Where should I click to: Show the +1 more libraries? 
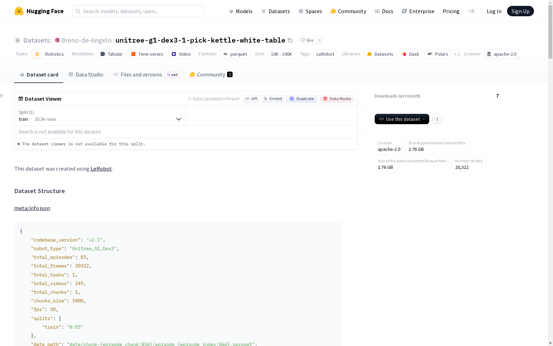457,54
